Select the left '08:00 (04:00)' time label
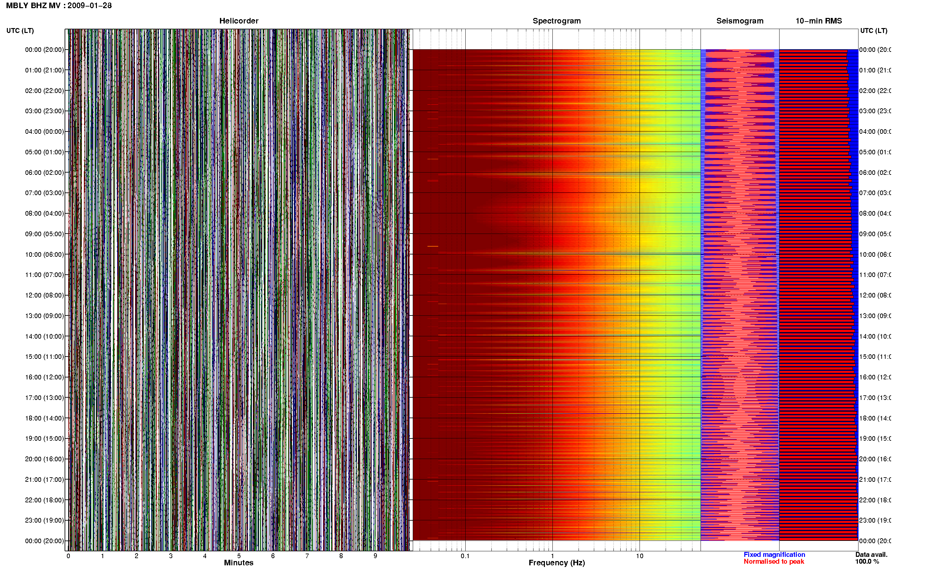Viewport: 928px width, 580px height. (44, 214)
